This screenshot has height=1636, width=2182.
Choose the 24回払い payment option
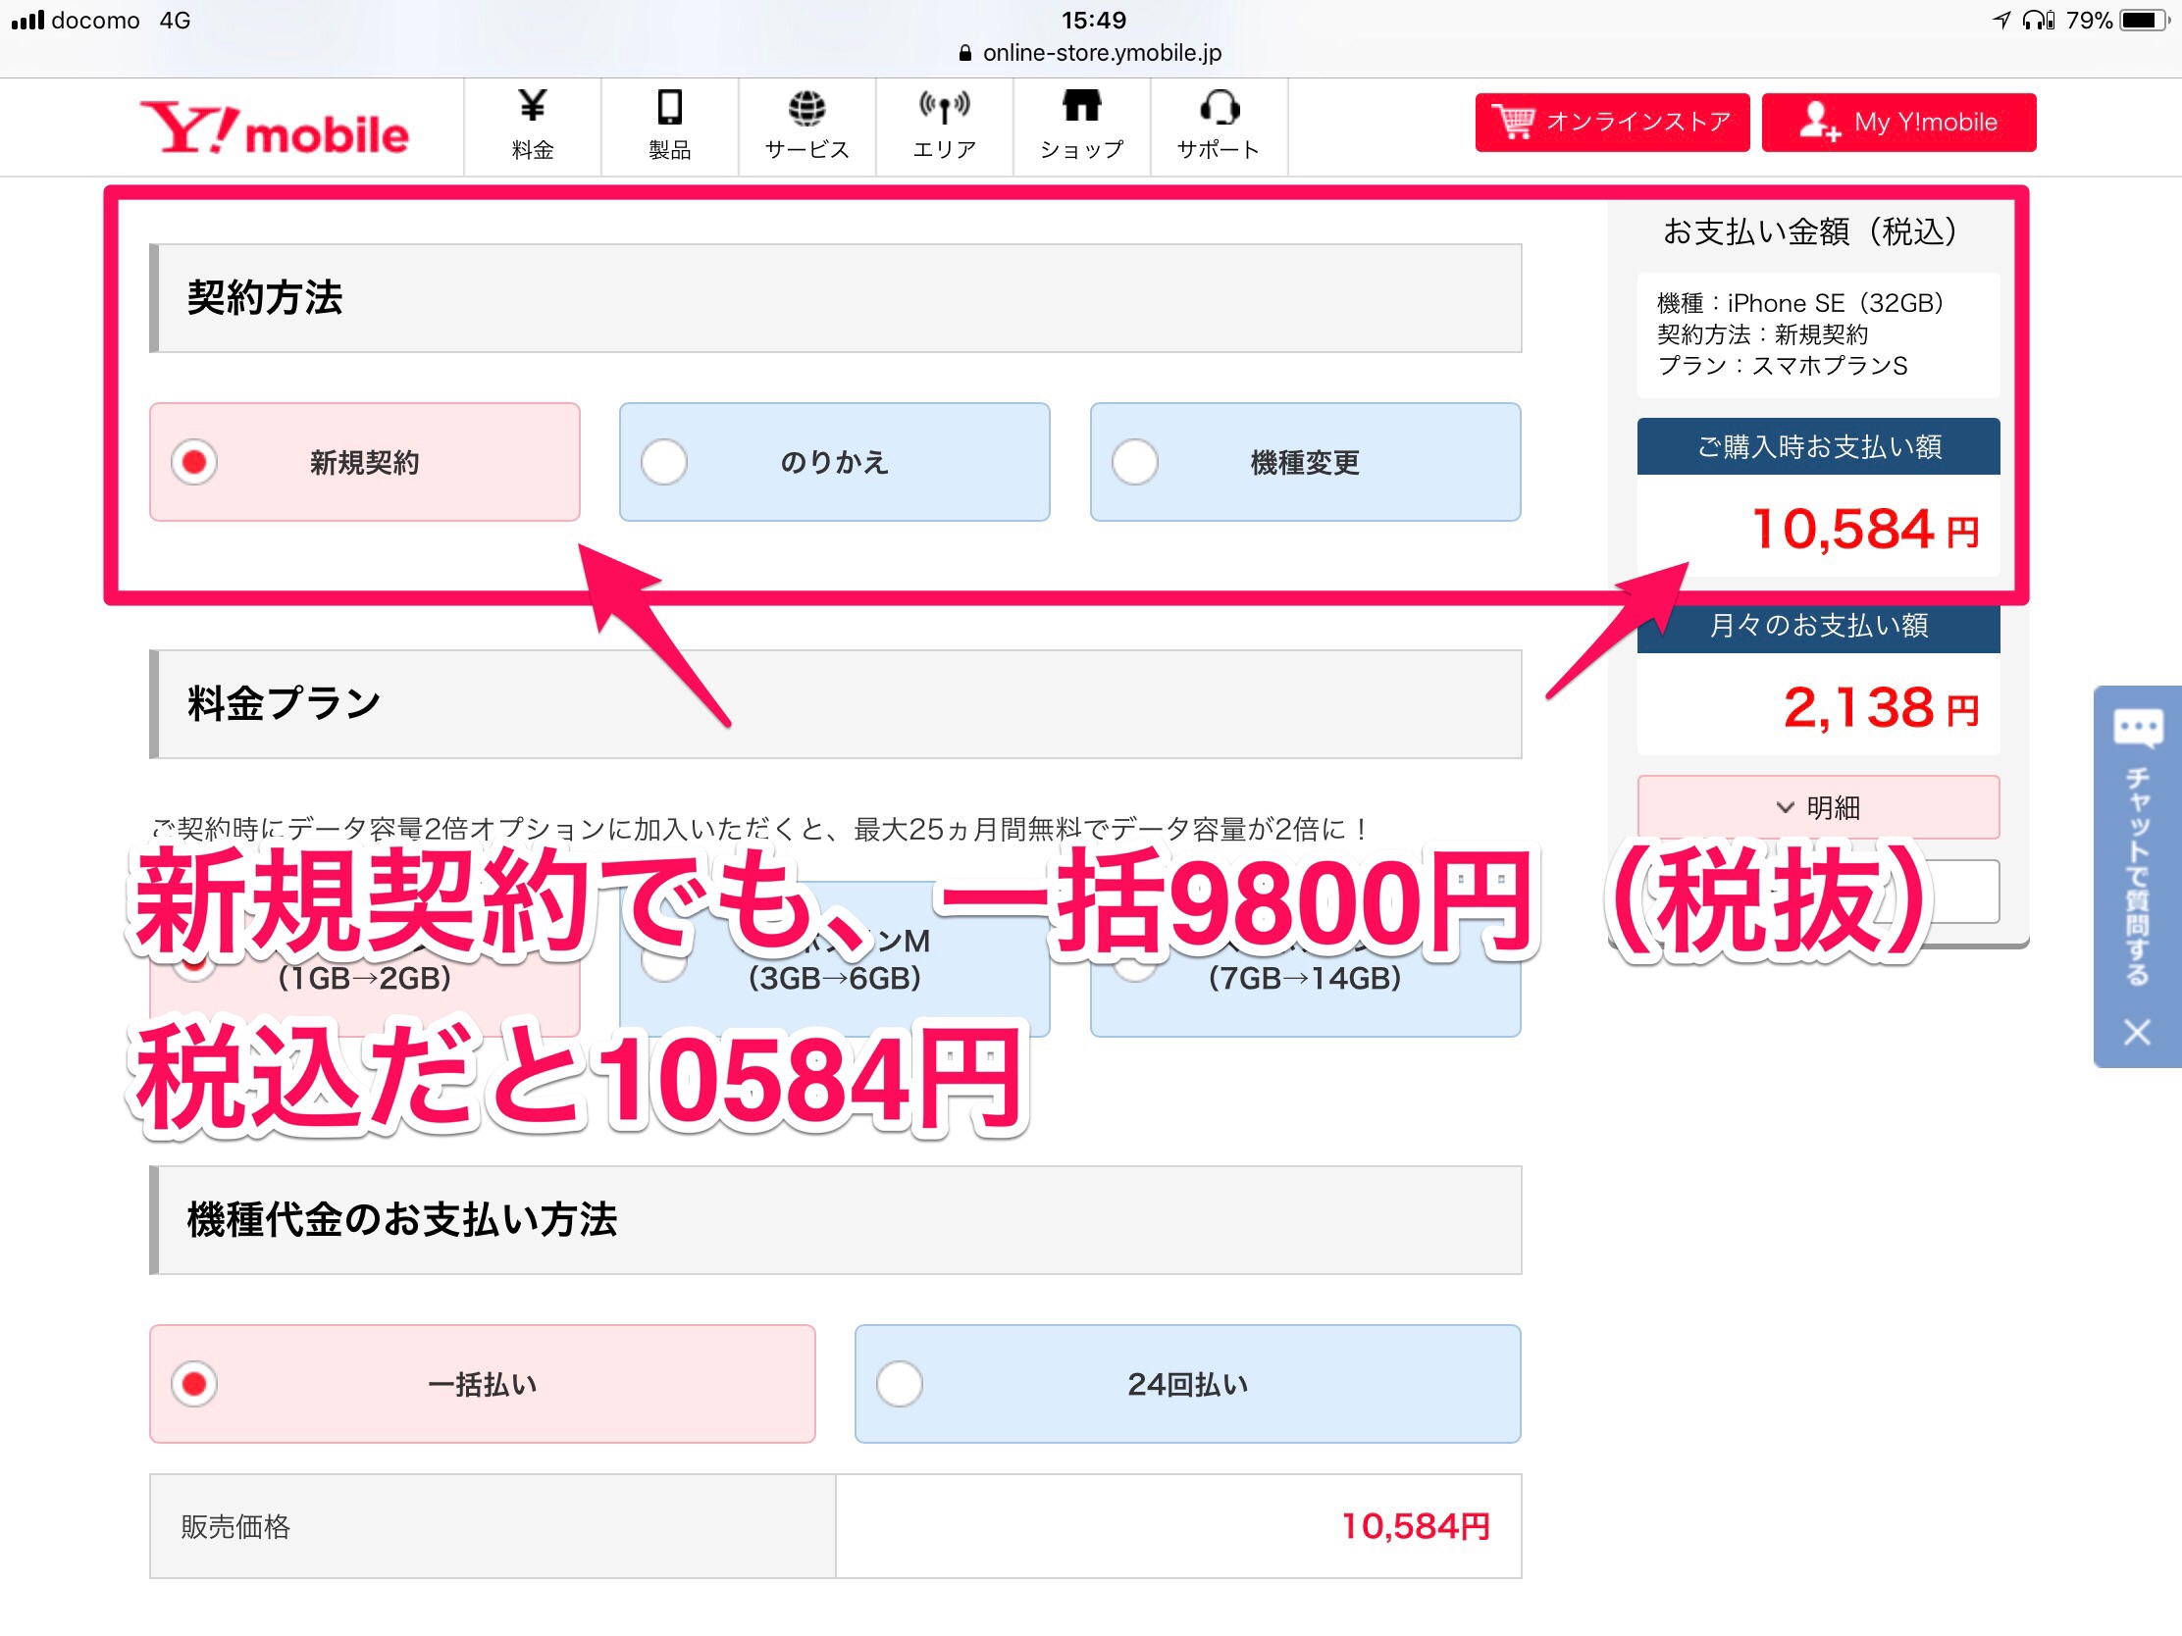pyautogui.click(x=1187, y=1384)
